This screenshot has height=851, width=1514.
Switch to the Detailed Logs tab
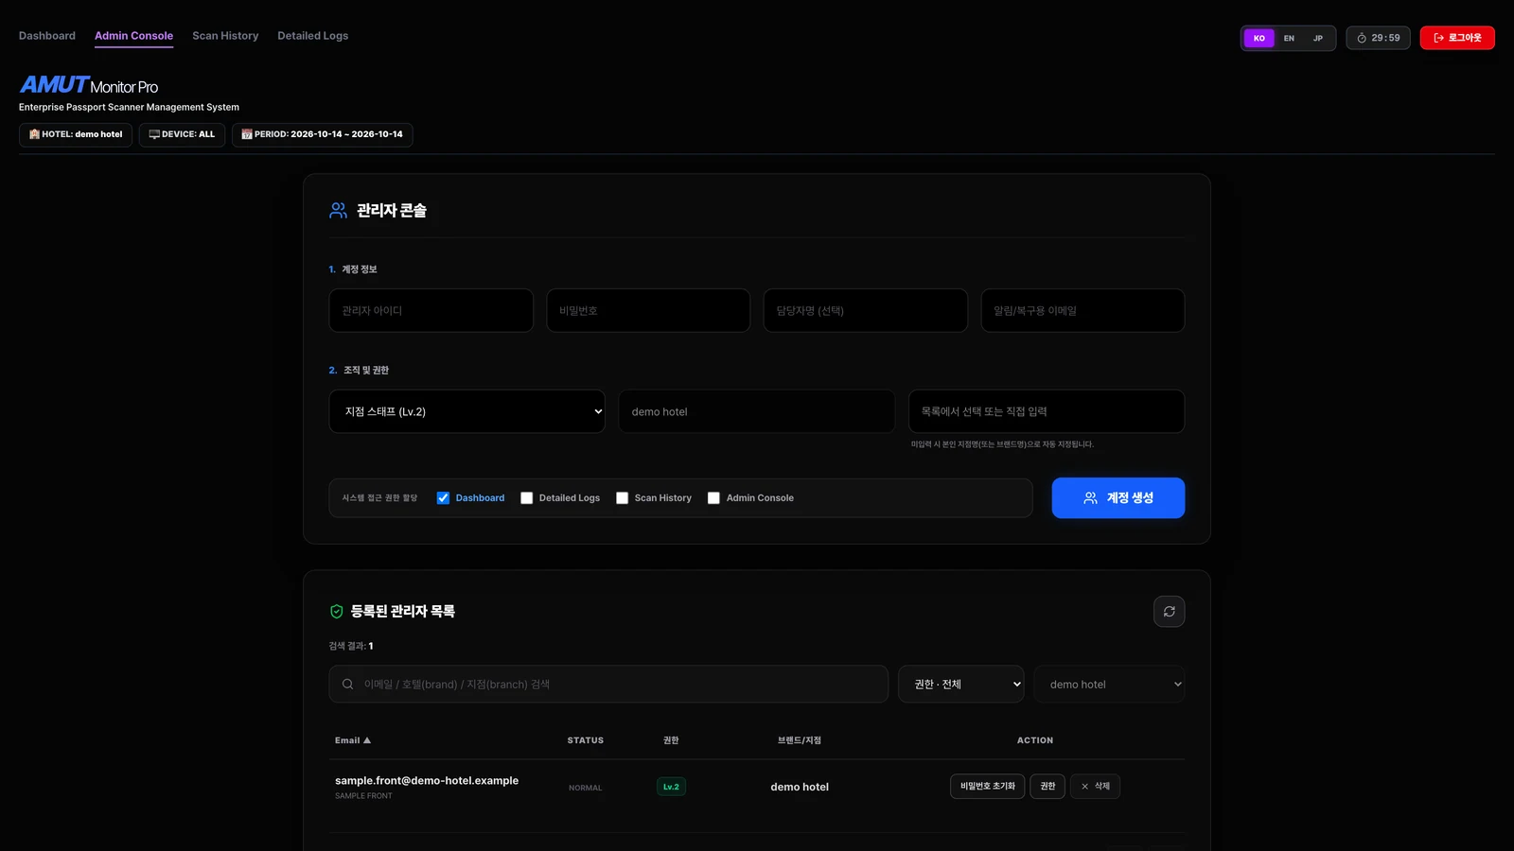[x=312, y=36]
